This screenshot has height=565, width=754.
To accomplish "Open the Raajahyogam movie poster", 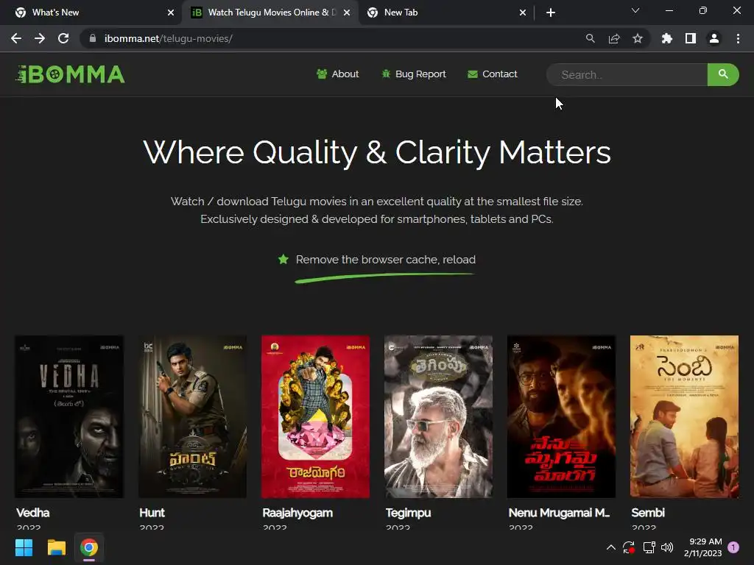I will pyautogui.click(x=315, y=416).
